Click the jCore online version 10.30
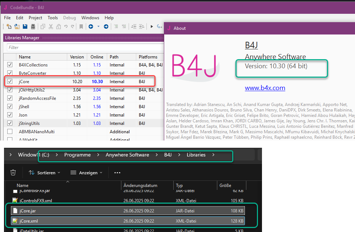Viewport: 355px width, 232px height. point(97,81)
